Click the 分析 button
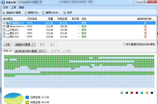 pos(8,44)
